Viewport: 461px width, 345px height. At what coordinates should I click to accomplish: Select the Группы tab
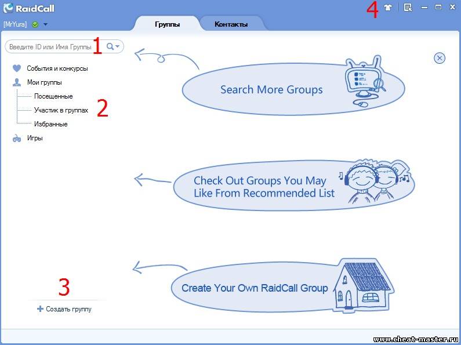pos(167,24)
